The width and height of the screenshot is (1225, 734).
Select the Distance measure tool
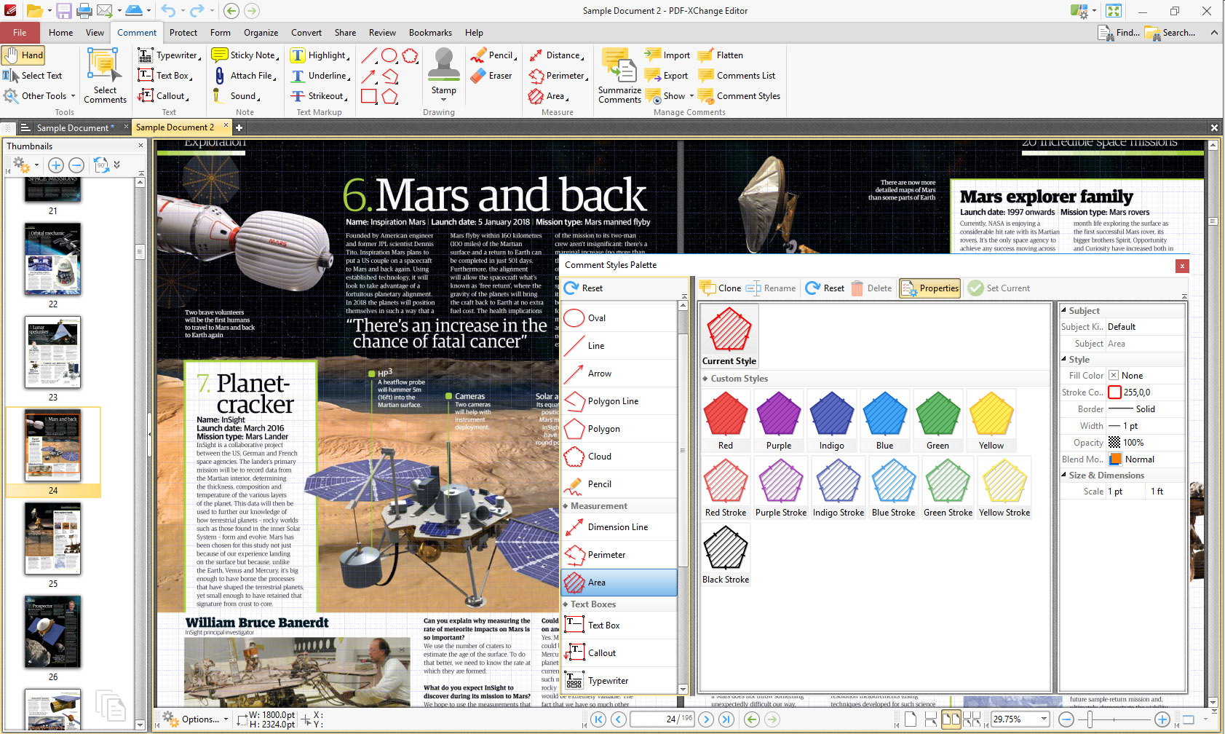coord(556,55)
